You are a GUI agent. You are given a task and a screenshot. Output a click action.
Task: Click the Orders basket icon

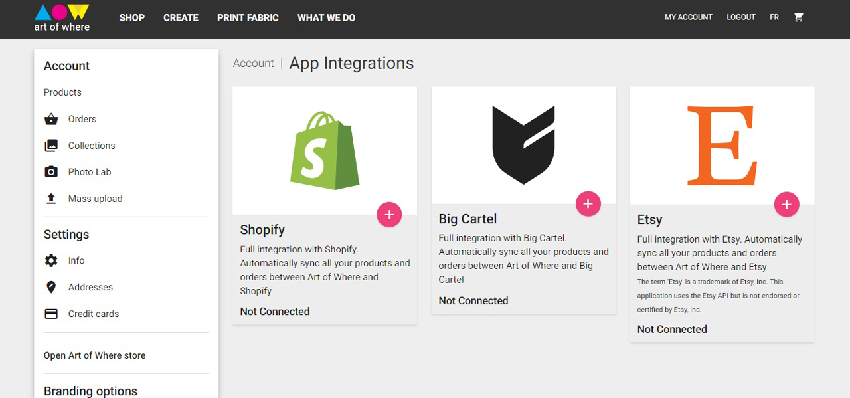(x=51, y=119)
